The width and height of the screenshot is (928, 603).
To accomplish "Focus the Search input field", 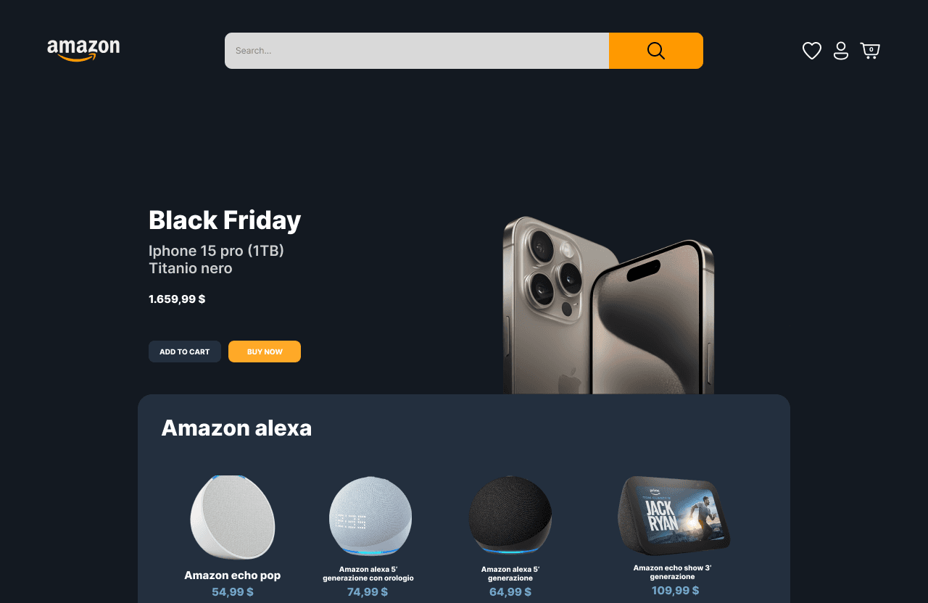I will coord(417,51).
